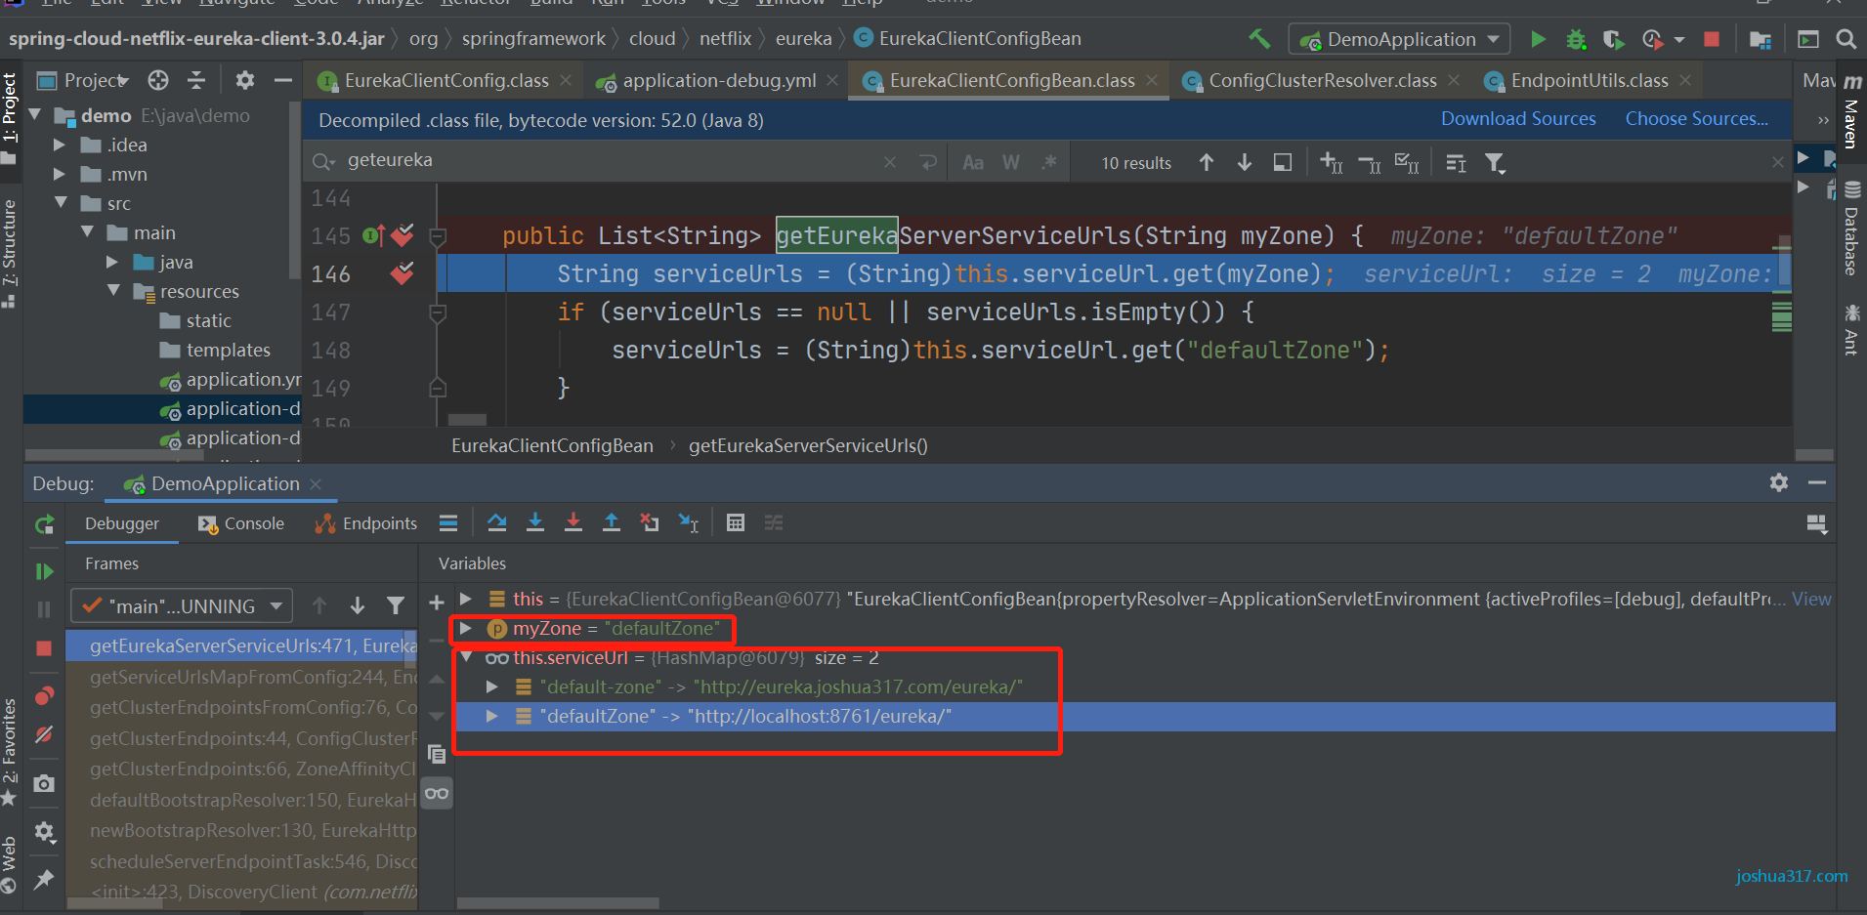Click the camera thread dump icon

coord(44,783)
